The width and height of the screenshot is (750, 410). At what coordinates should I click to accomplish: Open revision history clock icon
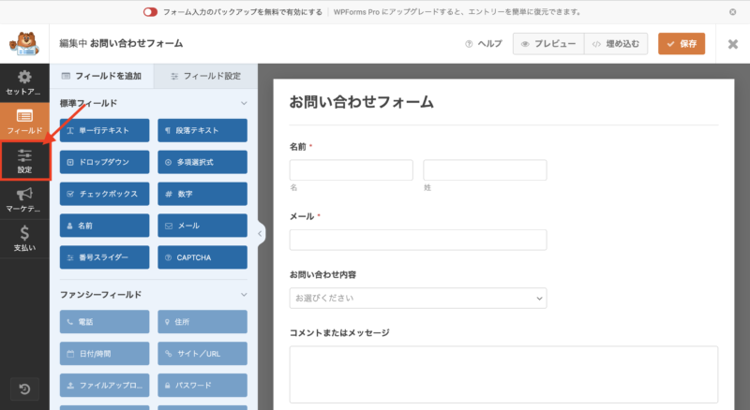24,389
